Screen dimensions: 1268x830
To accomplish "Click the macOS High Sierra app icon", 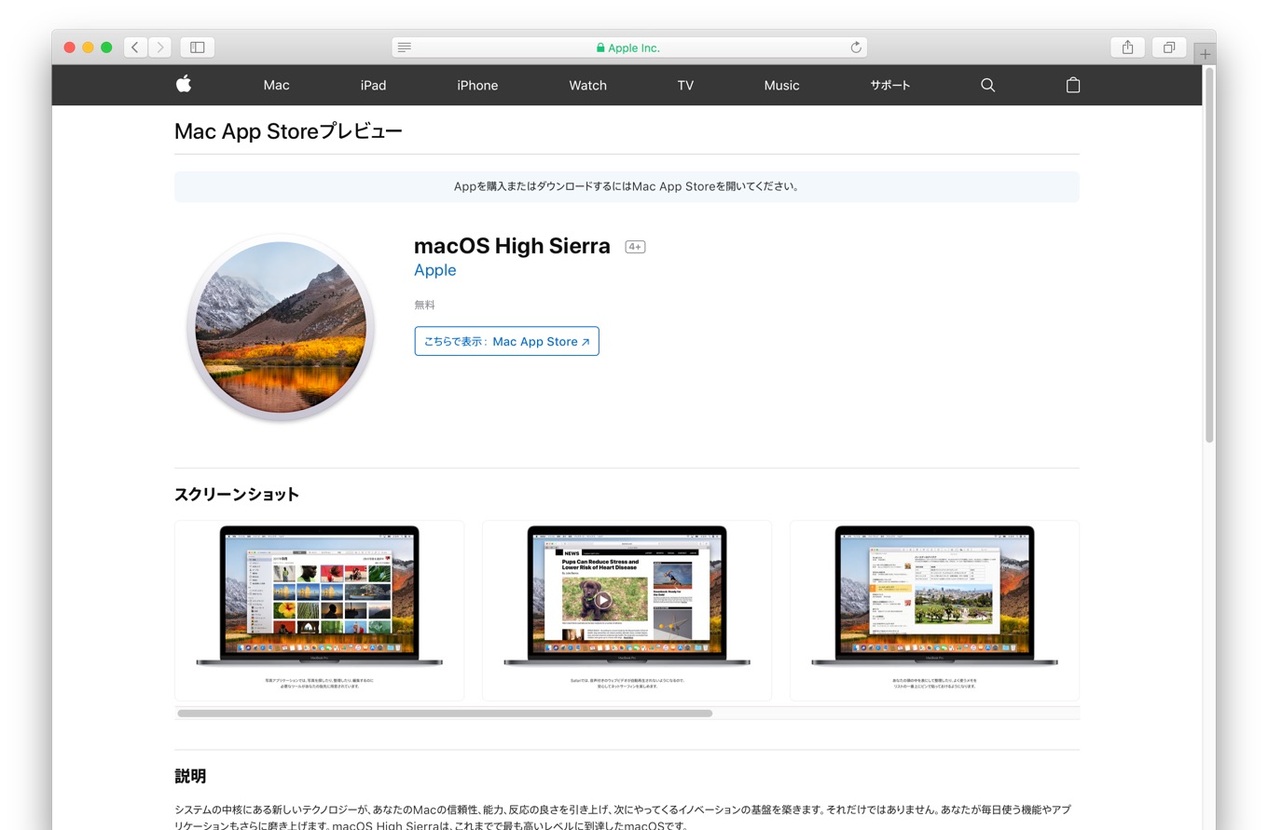I will [281, 327].
